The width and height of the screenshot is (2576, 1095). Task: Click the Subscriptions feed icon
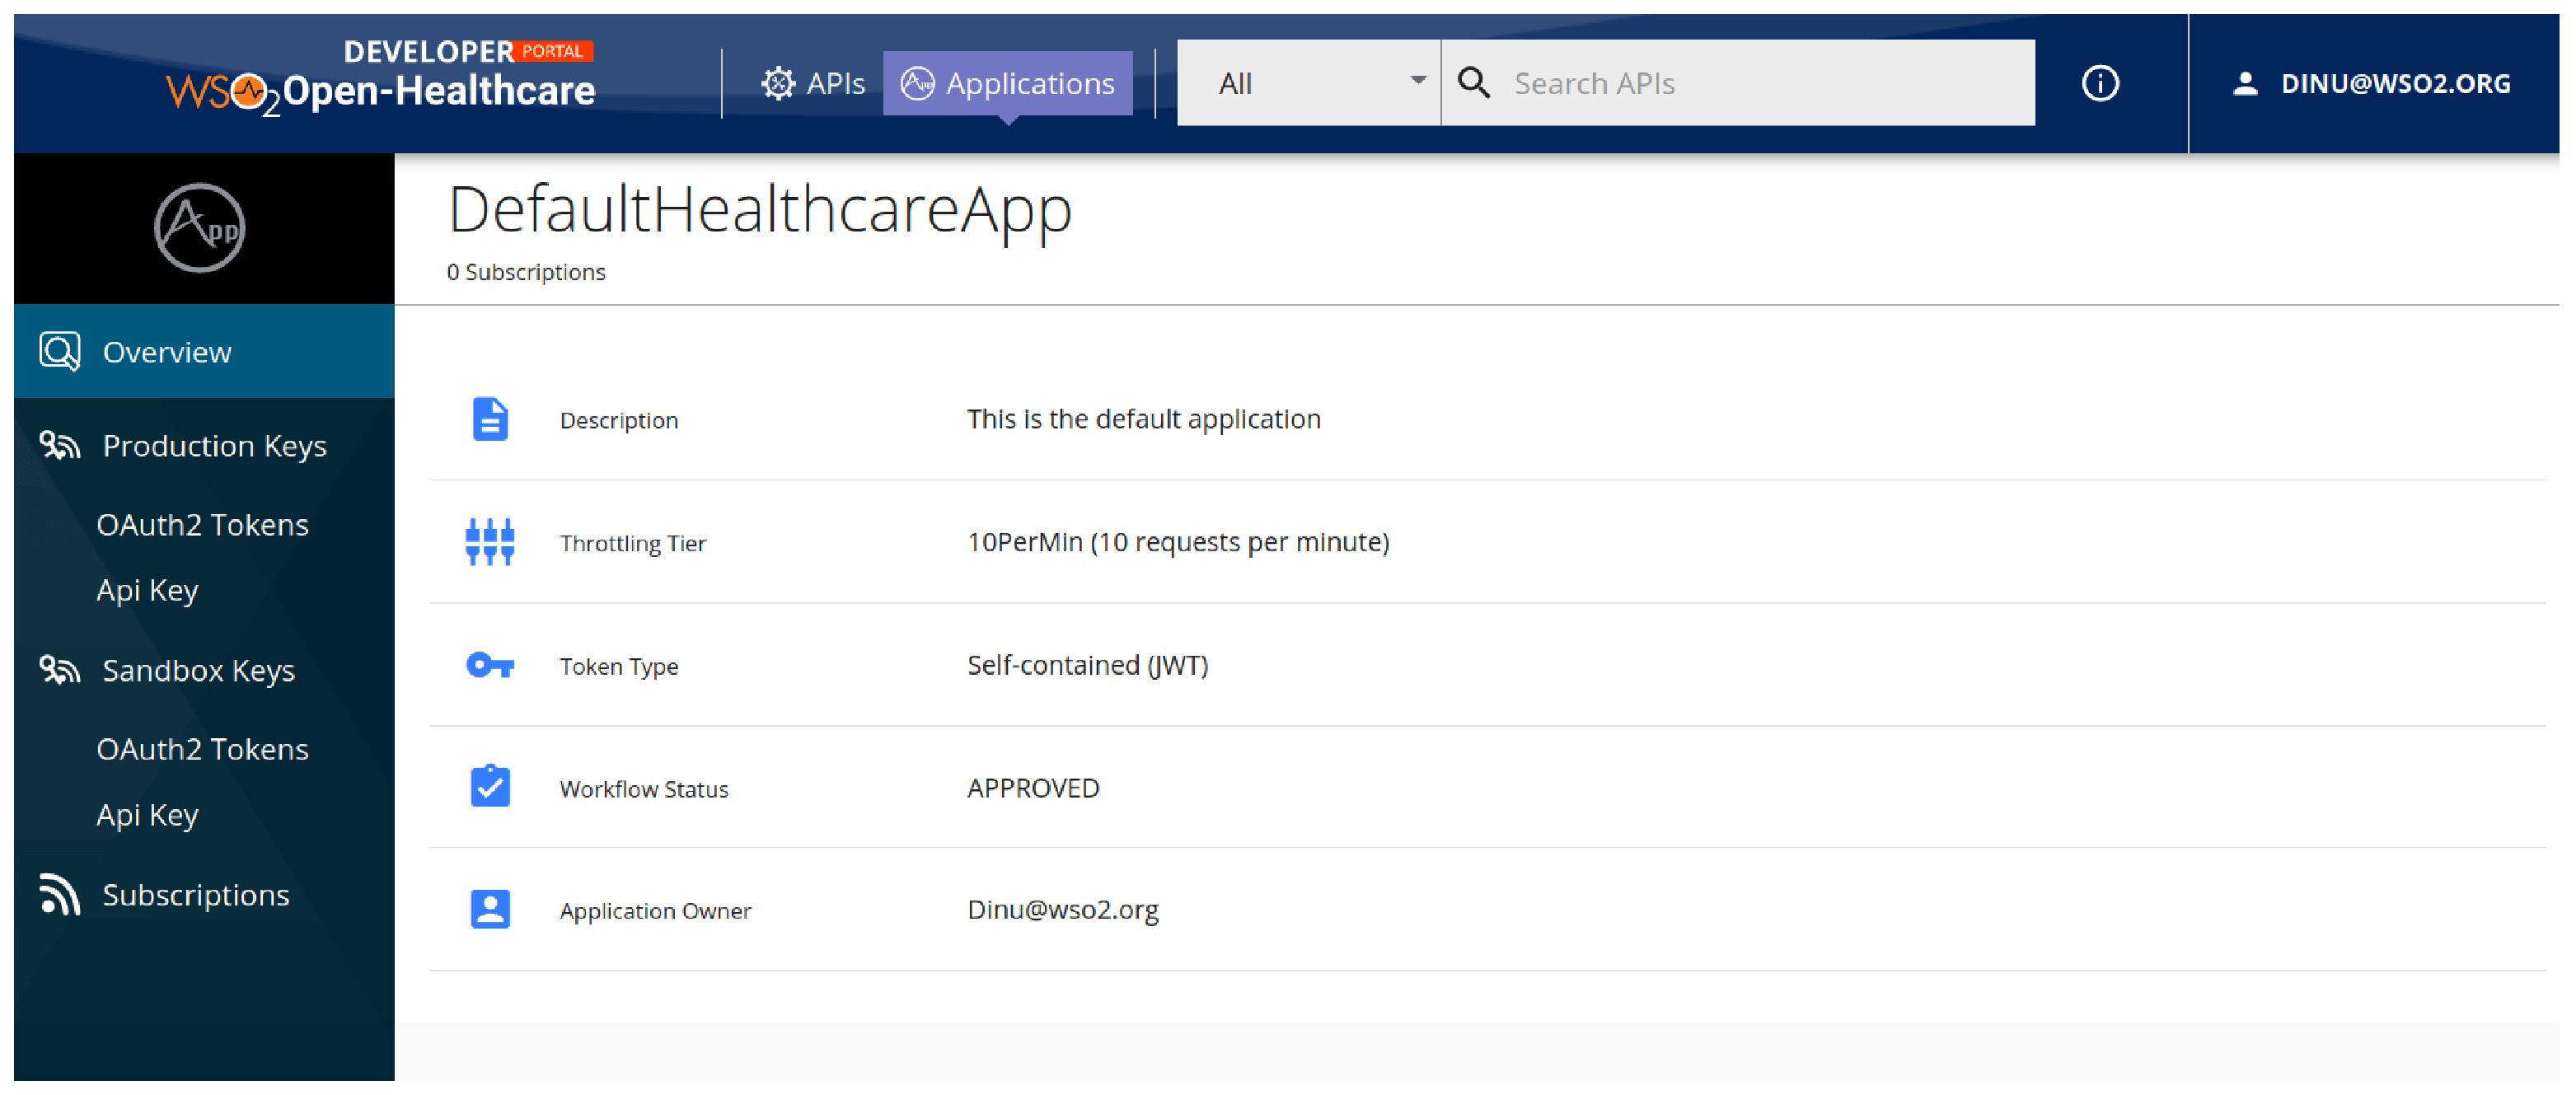(59, 894)
